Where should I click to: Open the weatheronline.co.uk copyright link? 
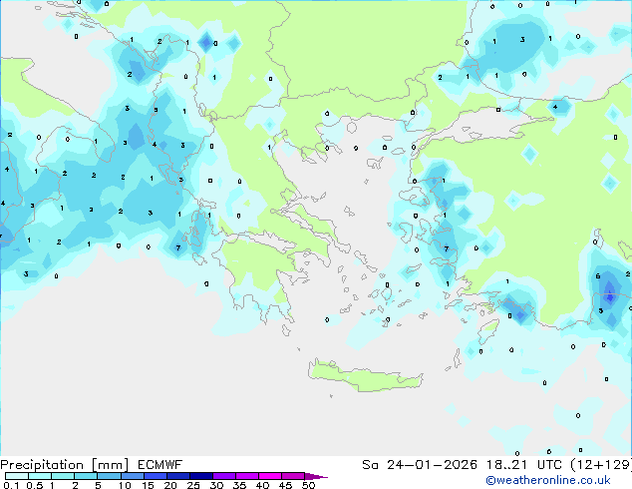click(x=548, y=480)
